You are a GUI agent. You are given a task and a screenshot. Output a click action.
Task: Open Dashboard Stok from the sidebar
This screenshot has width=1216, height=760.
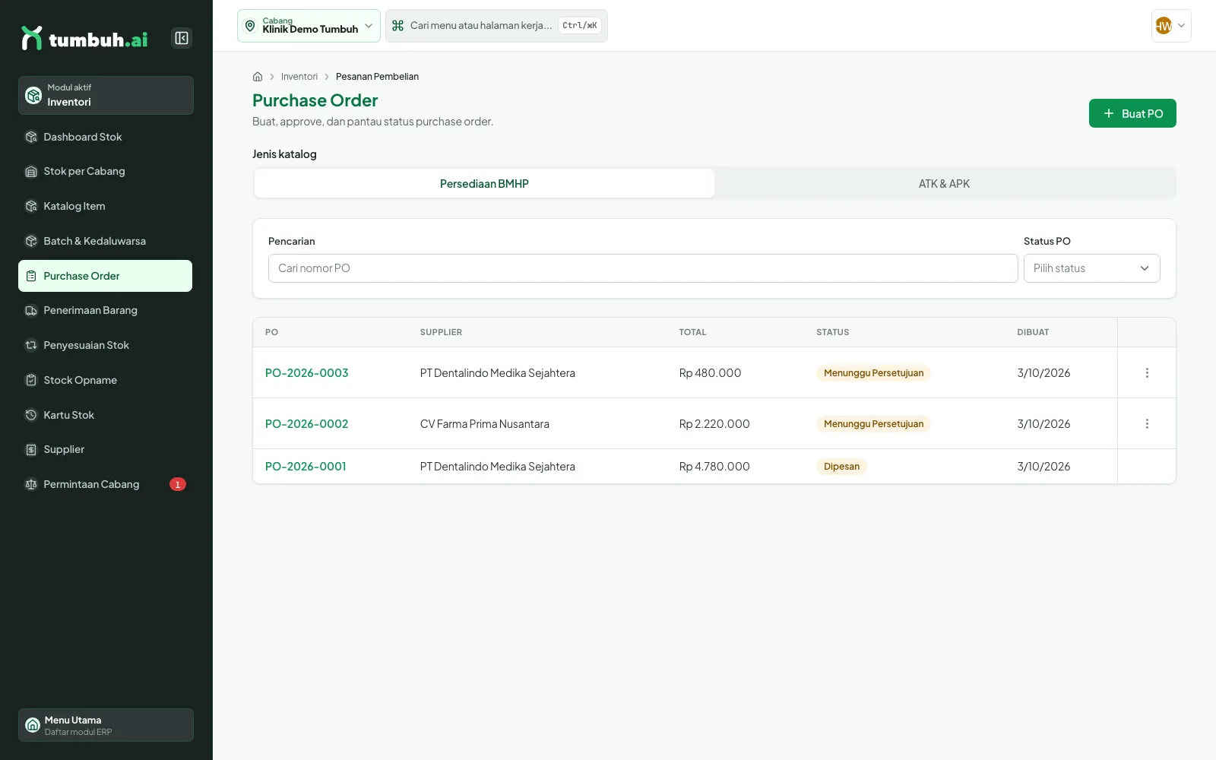tap(105, 137)
